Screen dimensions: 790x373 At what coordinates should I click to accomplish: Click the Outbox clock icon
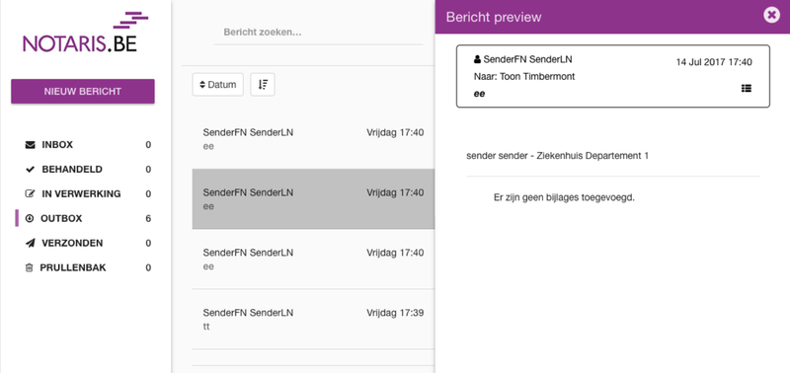[30, 218]
